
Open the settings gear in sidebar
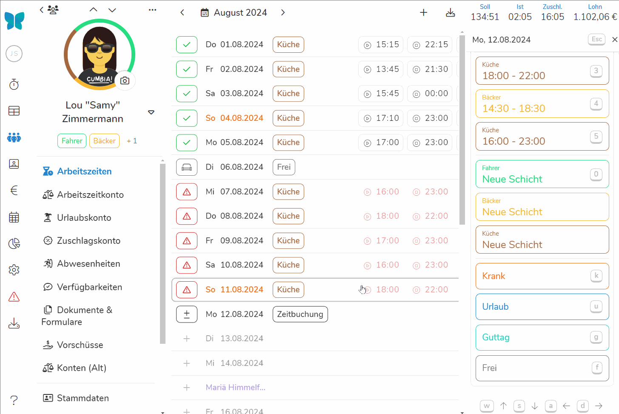[14, 270]
